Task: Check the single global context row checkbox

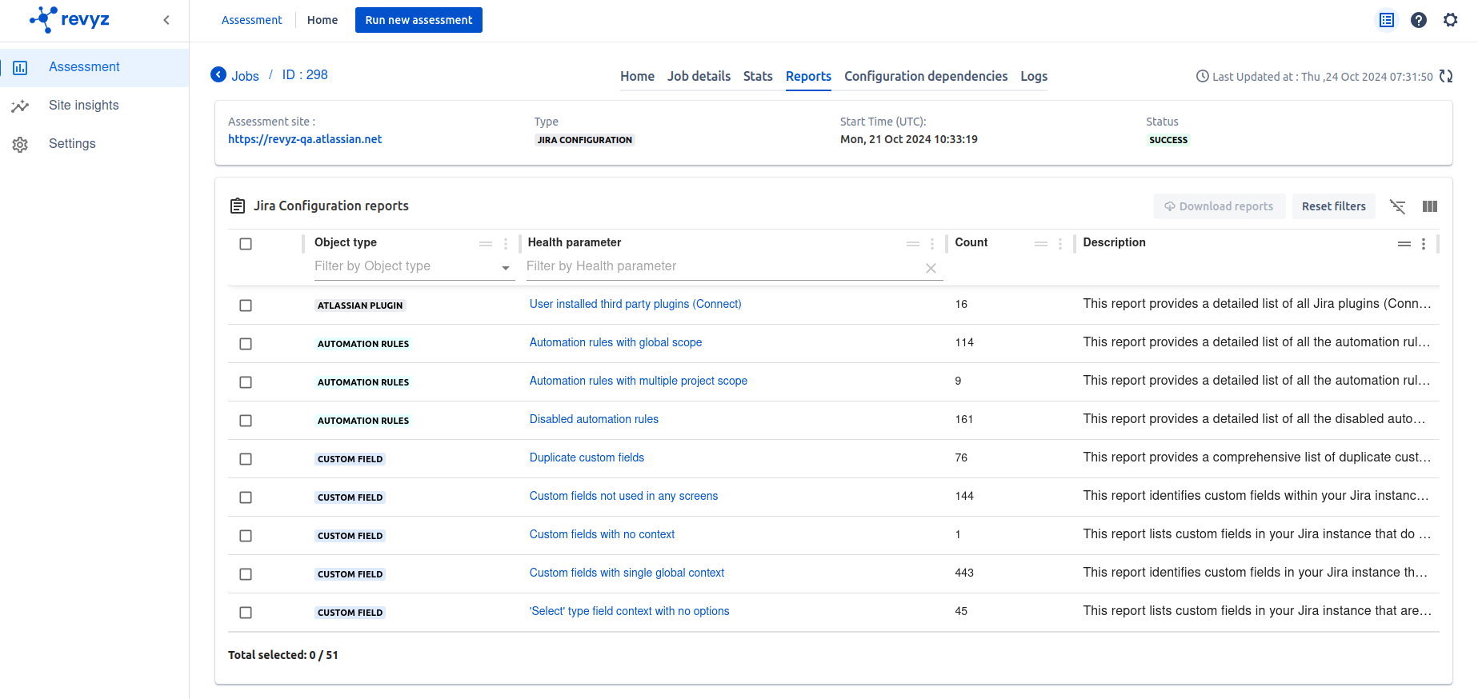Action: click(x=246, y=574)
